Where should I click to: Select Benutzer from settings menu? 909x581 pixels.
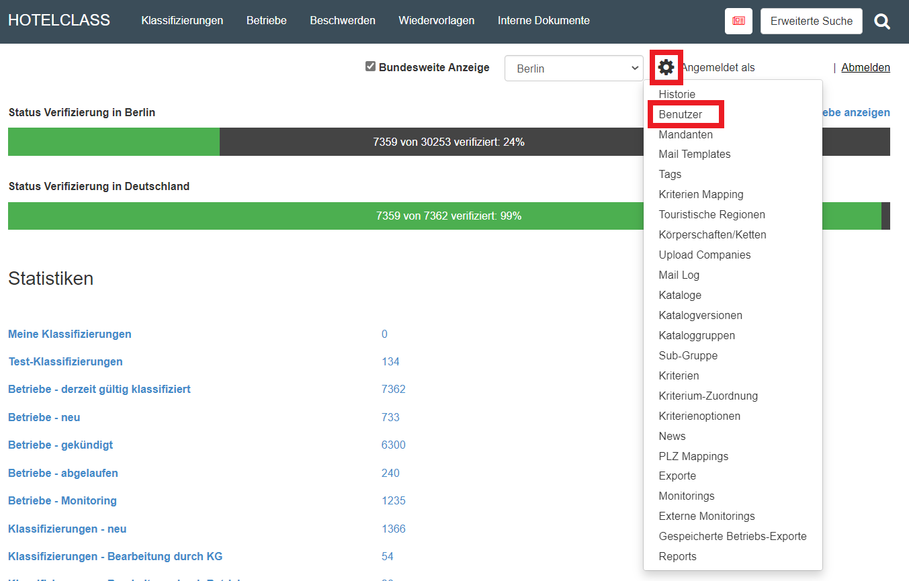[680, 115]
